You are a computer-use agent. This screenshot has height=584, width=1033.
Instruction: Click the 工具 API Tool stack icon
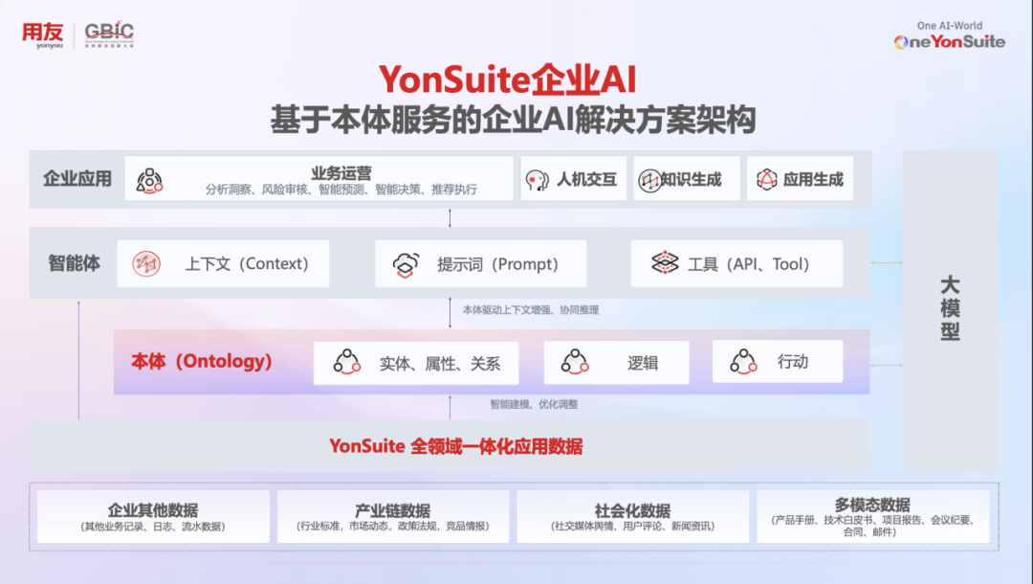[x=666, y=262]
